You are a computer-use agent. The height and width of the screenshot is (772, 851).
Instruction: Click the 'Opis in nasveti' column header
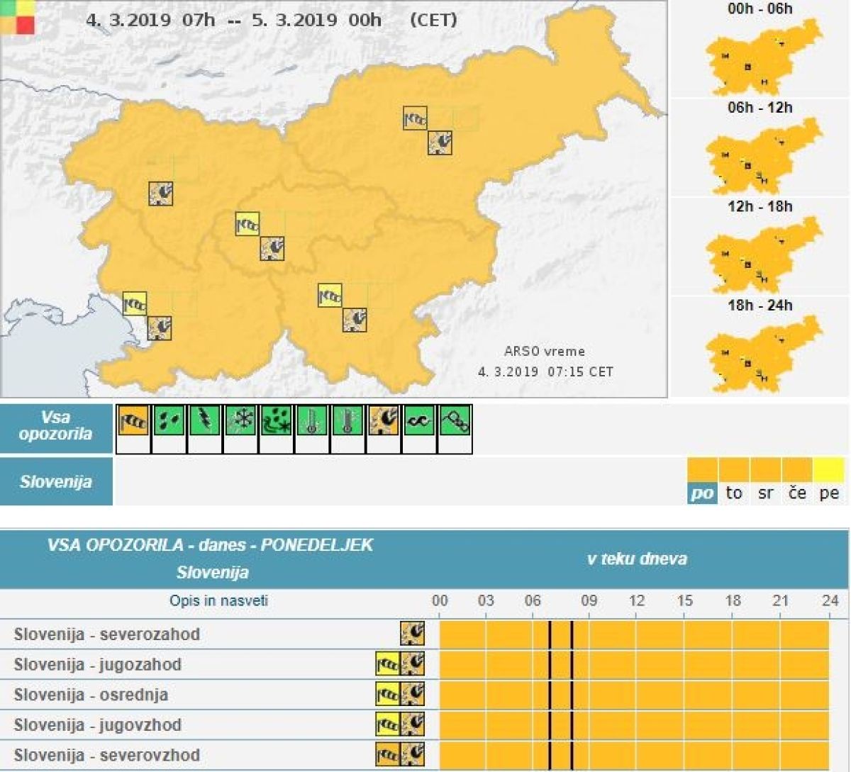pos(218,601)
